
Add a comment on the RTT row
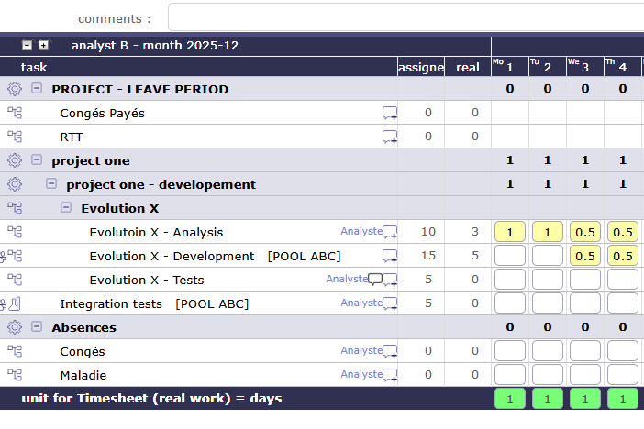390,137
